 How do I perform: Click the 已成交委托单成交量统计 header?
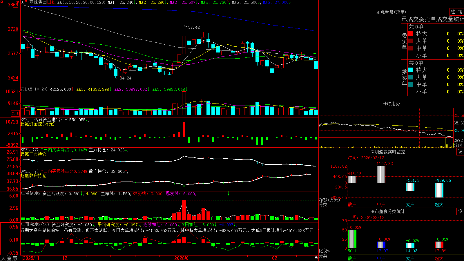pos(433,19)
